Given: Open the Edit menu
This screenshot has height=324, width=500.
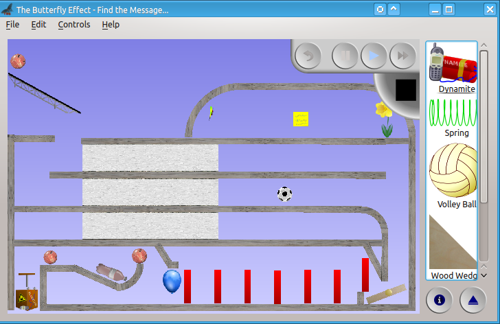Looking at the screenshot, I should click(38, 25).
